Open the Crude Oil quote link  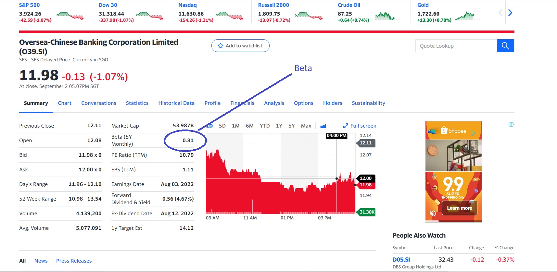coord(349,5)
